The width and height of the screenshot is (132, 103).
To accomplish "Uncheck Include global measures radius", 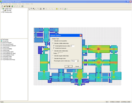I will point(54,46).
